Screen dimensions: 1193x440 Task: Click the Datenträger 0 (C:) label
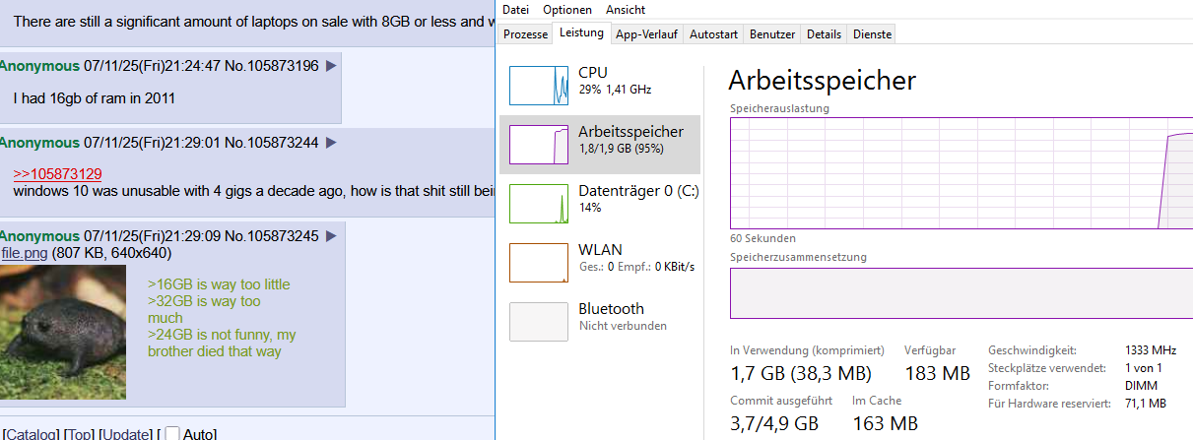click(636, 190)
